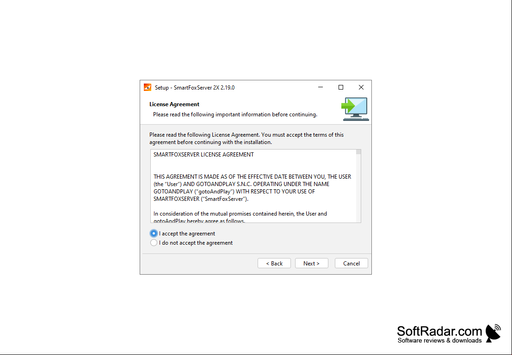Click the "SMARTFOXSERVER LICENSE AGREEMENT" heading line
Viewport: 512px width, 355px height.
(x=204, y=155)
